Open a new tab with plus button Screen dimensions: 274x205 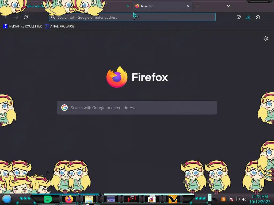(x=198, y=6)
